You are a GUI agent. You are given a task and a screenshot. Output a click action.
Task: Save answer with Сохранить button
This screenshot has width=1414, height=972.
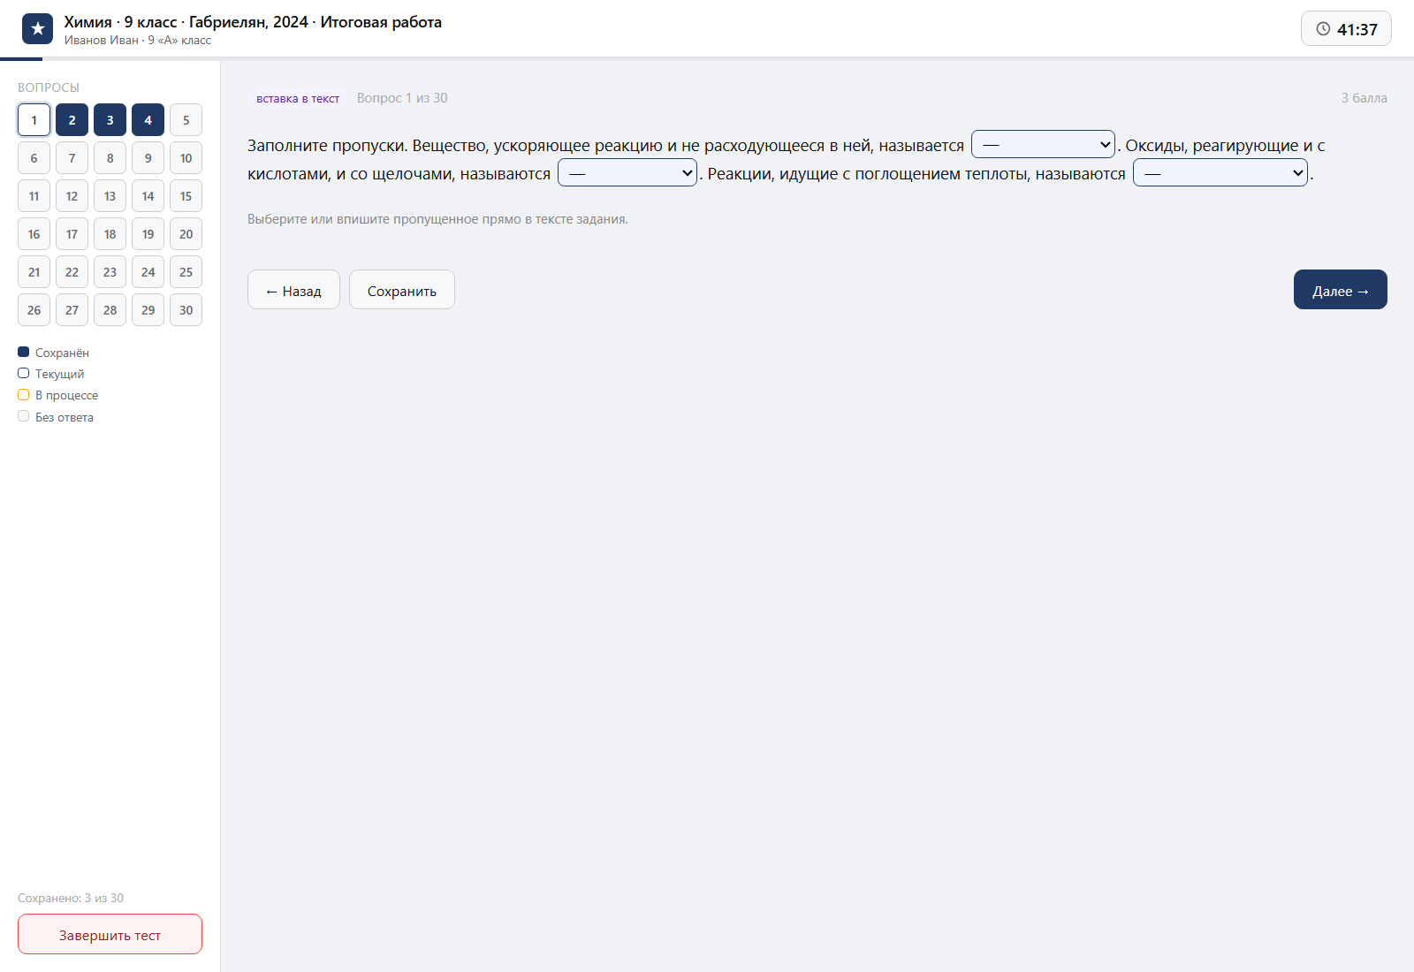402,290
